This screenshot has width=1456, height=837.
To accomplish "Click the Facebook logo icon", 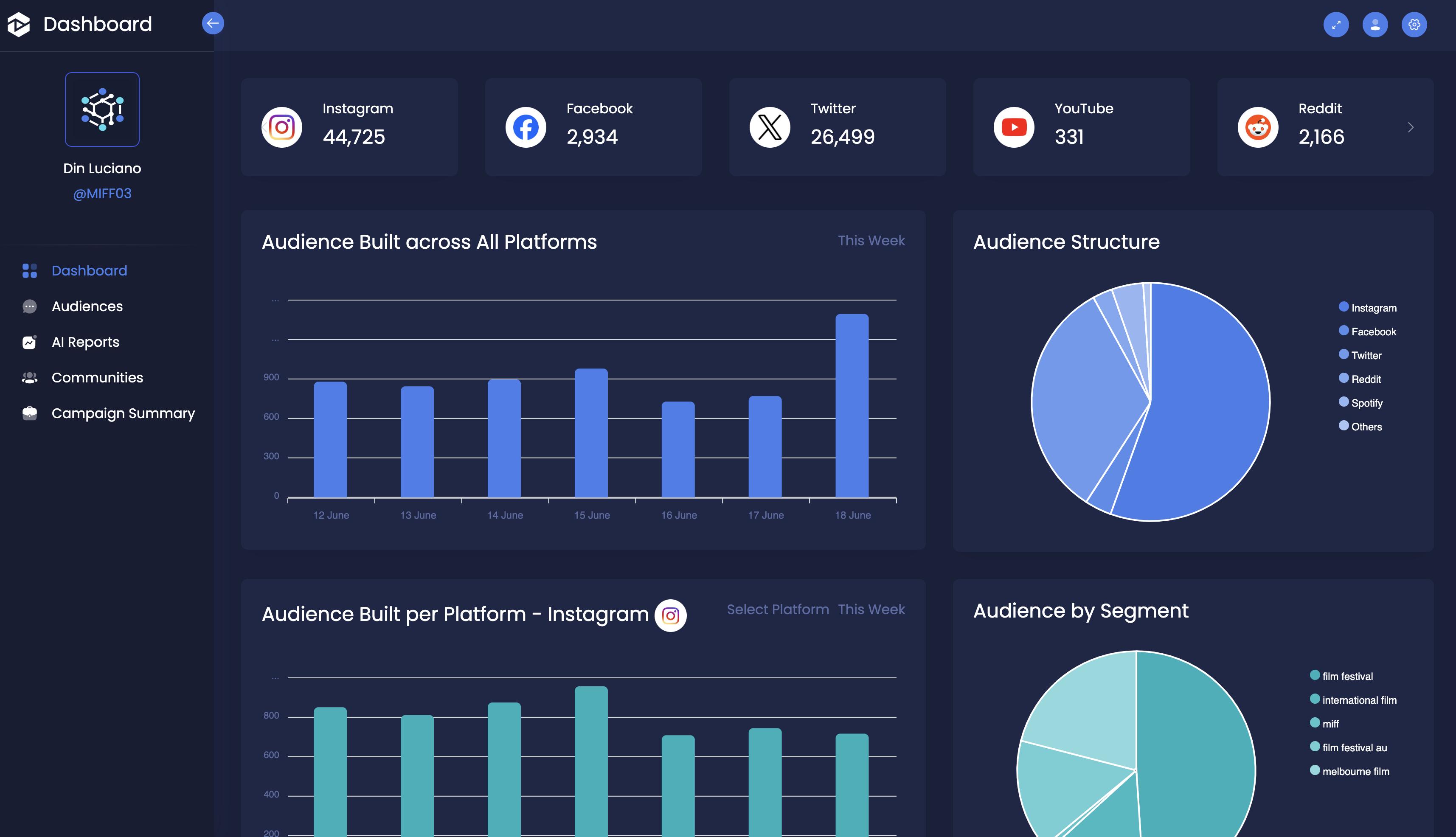I will (526, 127).
